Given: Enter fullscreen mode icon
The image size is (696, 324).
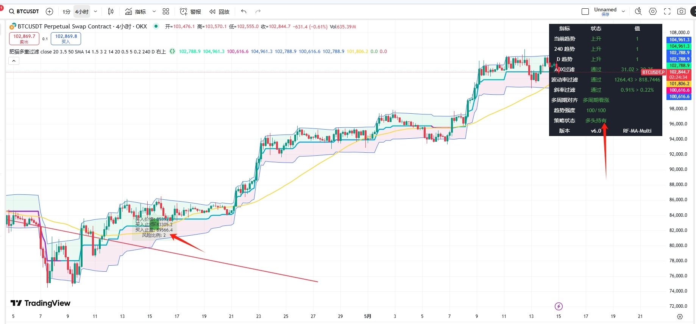Looking at the screenshot, I should point(667,12).
